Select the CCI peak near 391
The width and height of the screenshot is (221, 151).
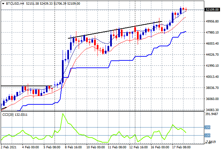coord(63,114)
